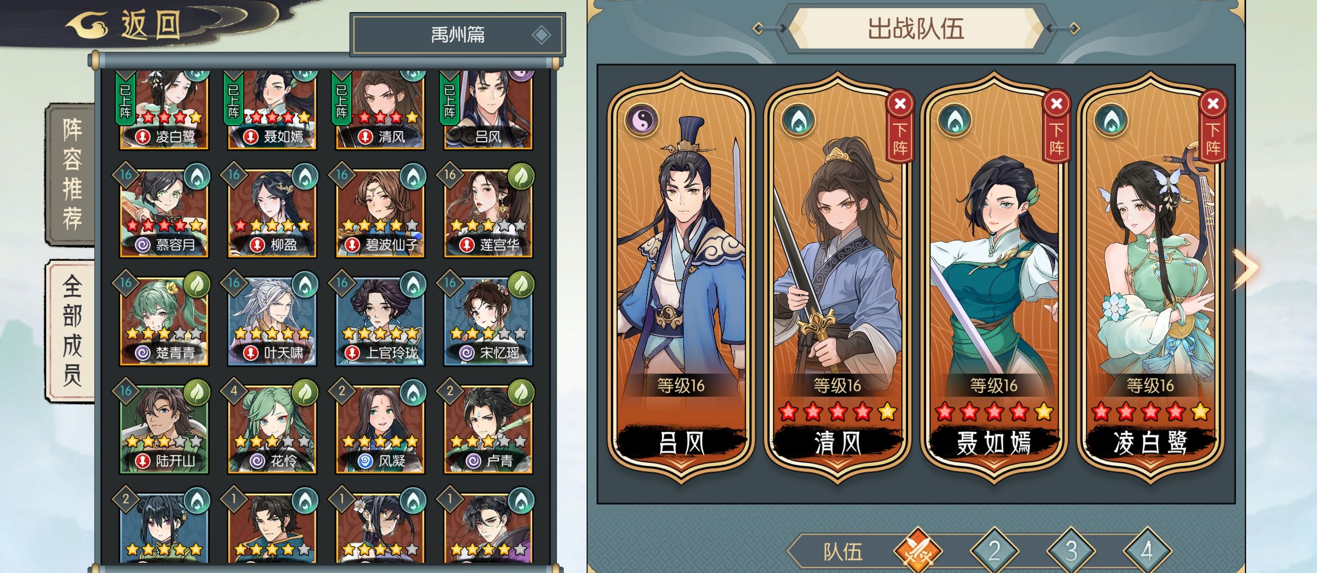The image size is (1317, 573).
Task: Select the 上官玲珑 character portrait
Action: click(x=379, y=321)
